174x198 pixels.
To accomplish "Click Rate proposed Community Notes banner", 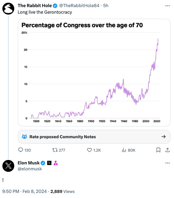I will tap(94, 137).
